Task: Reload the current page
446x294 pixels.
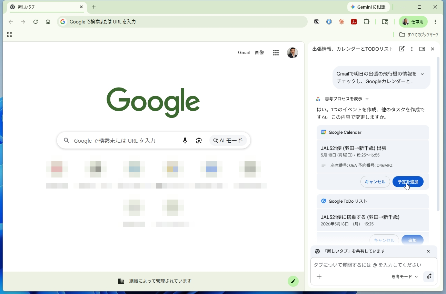Action: point(36,22)
